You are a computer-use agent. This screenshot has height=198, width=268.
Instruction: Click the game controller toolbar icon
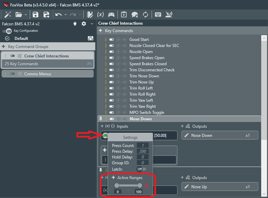[111, 15]
